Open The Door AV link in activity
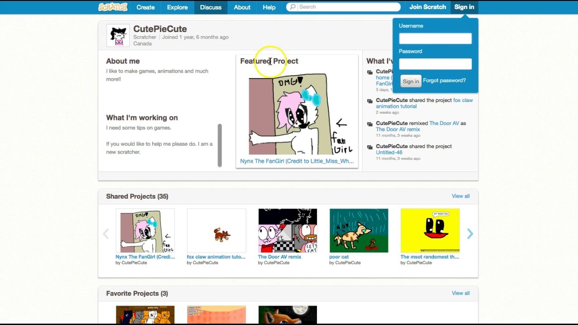 444,123
